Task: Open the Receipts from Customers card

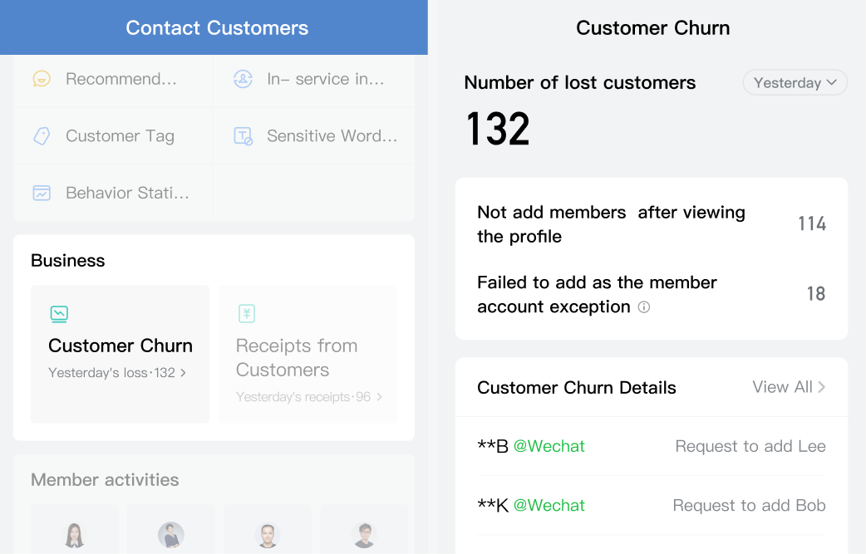Action: 308,354
